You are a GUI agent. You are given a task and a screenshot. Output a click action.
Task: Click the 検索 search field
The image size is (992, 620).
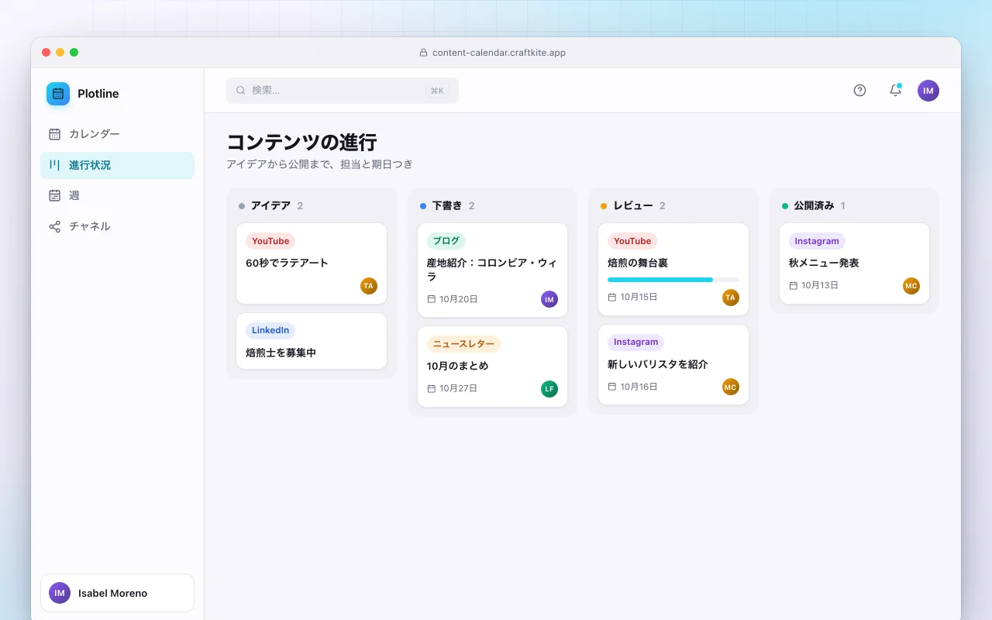(343, 91)
